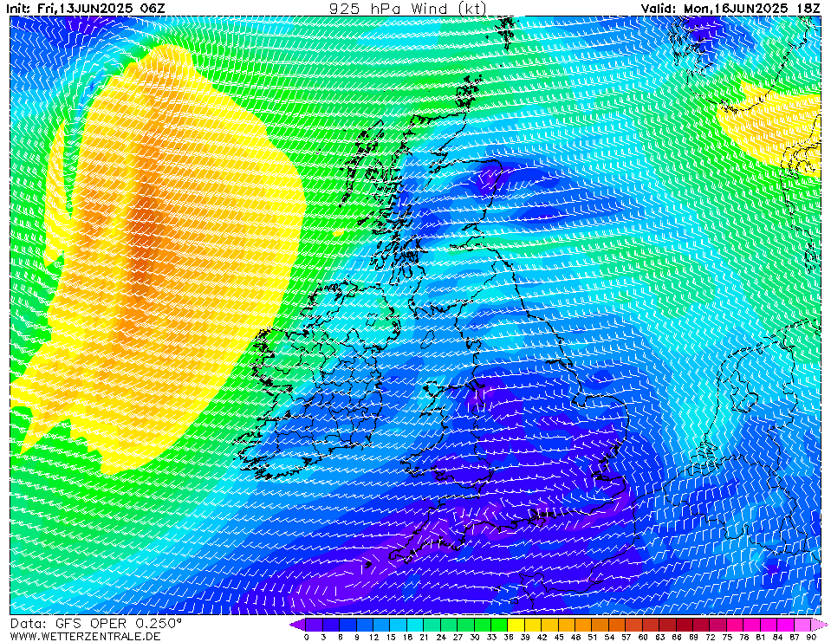Click the 'Valid: Mon,16JUN2025 18Z' label
The width and height of the screenshot is (831, 642).
coord(730,8)
